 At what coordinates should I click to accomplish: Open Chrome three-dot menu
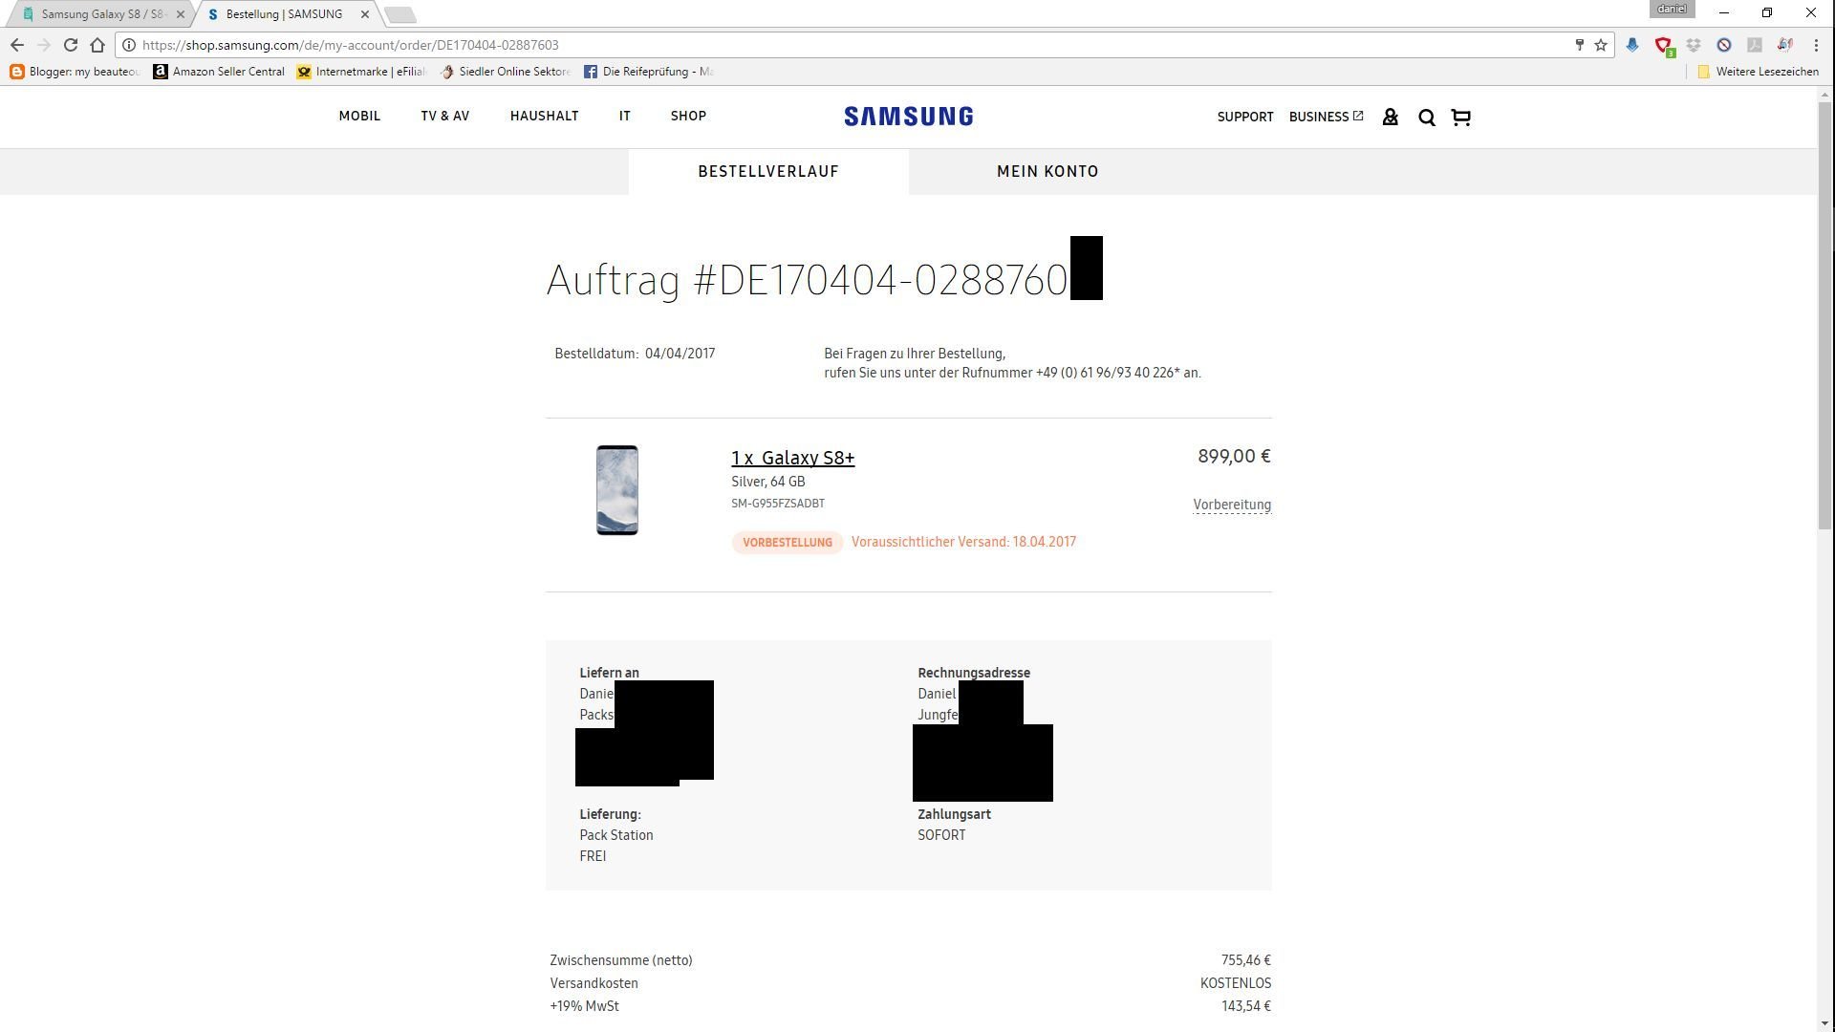(1816, 45)
